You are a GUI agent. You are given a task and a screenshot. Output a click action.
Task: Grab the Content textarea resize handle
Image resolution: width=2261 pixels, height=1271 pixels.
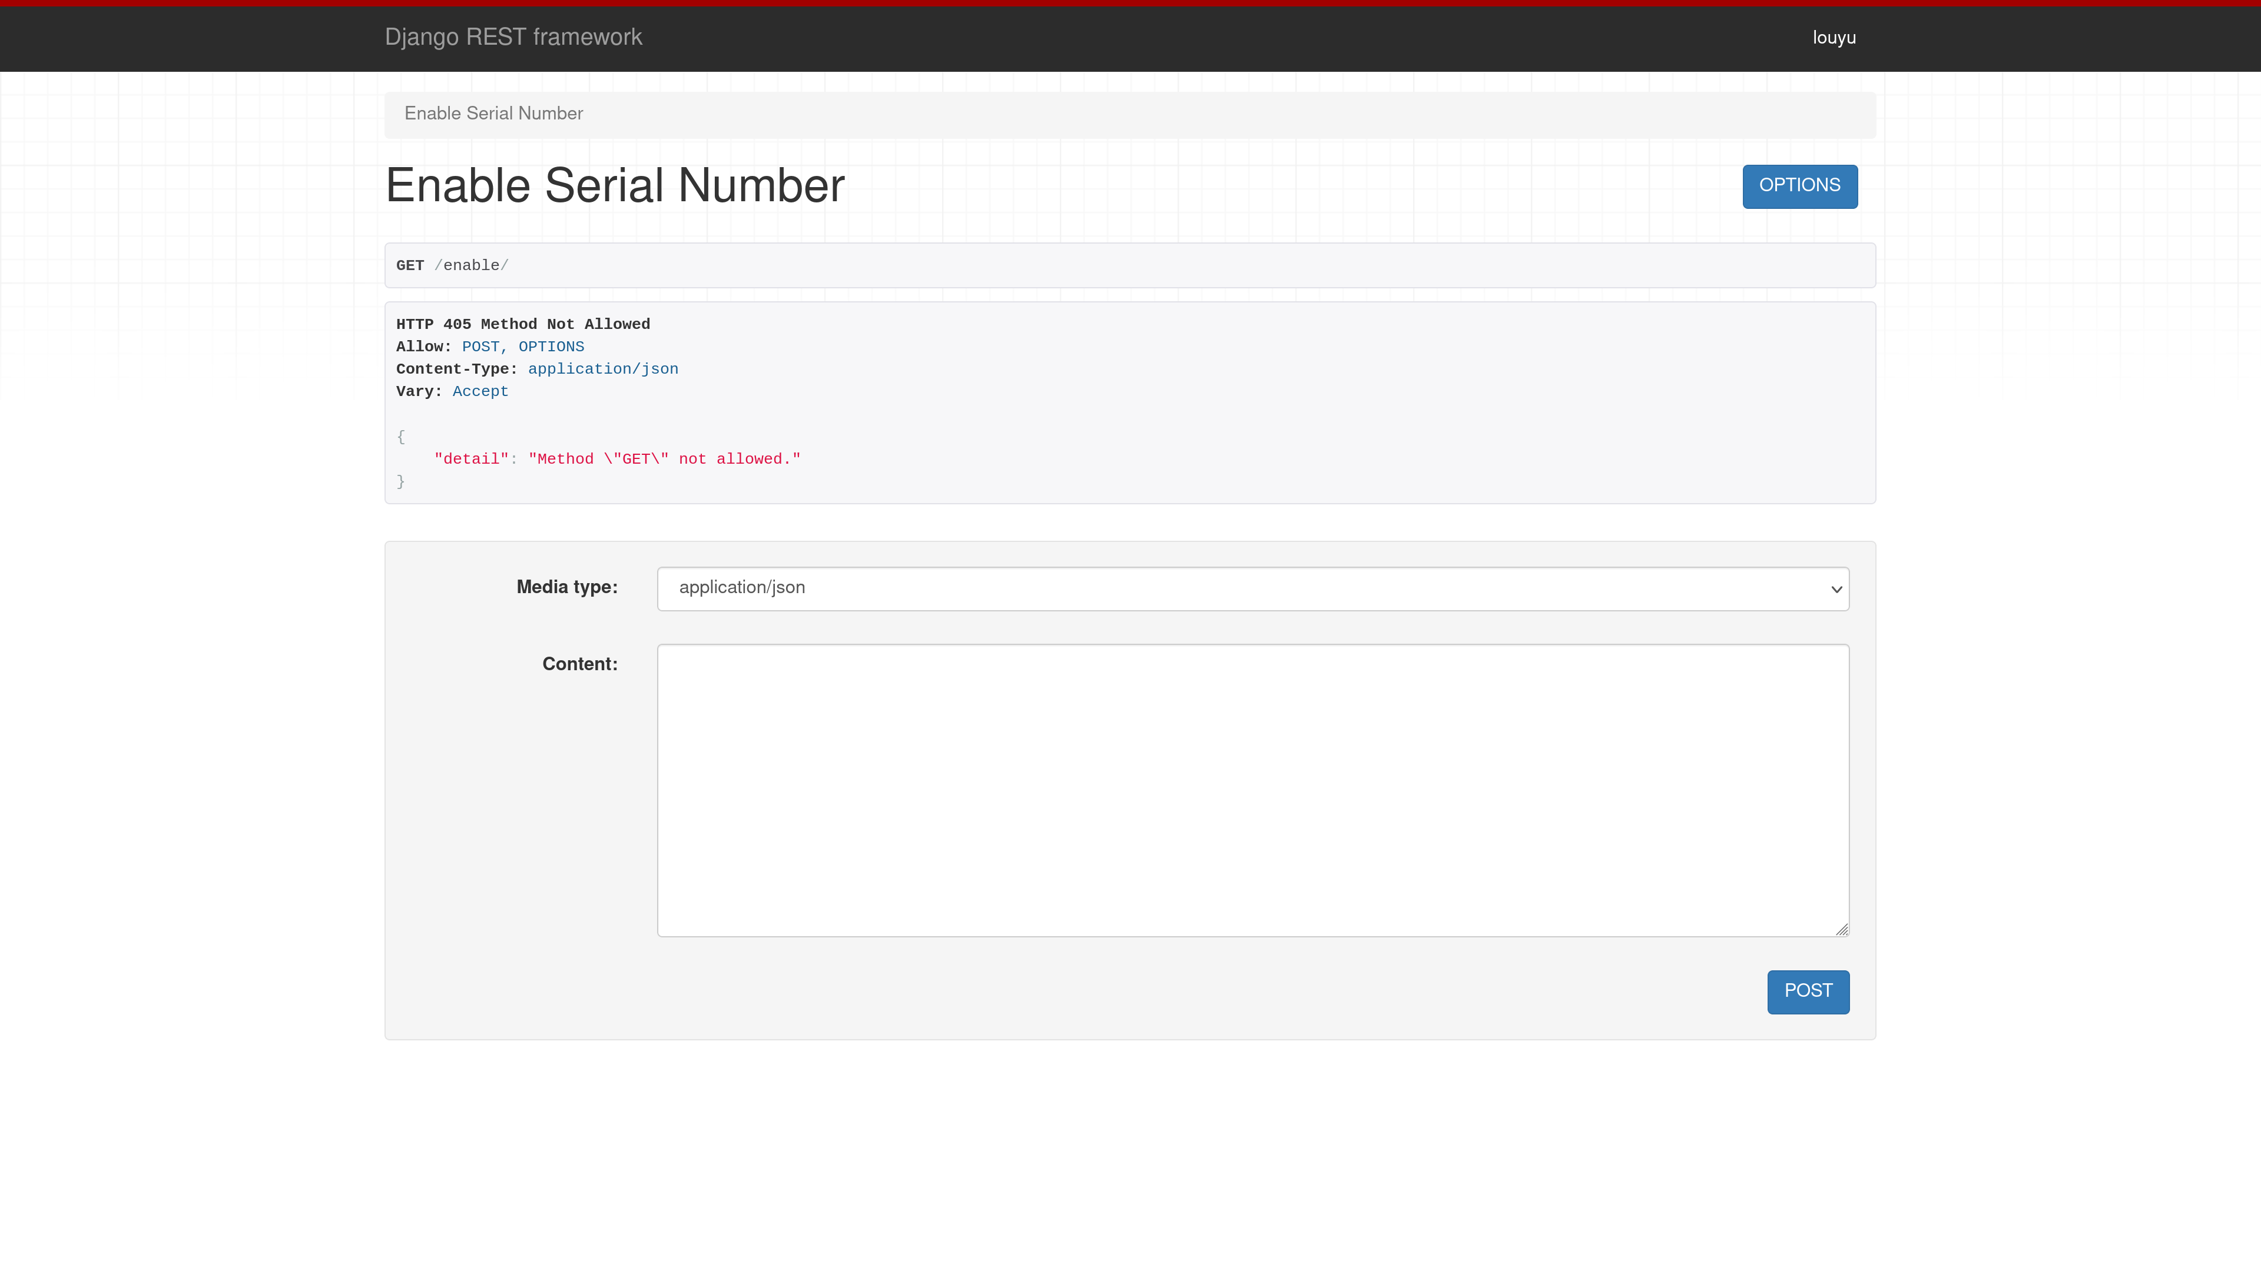pyautogui.click(x=1841, y=929)
